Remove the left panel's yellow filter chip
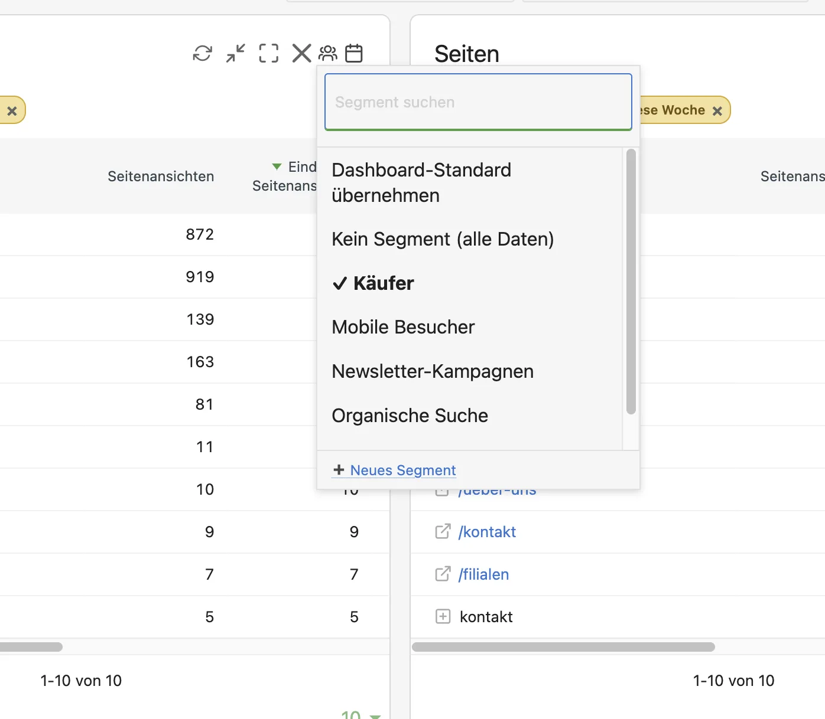Screen dimensions: 825x719 pos(12,111)
